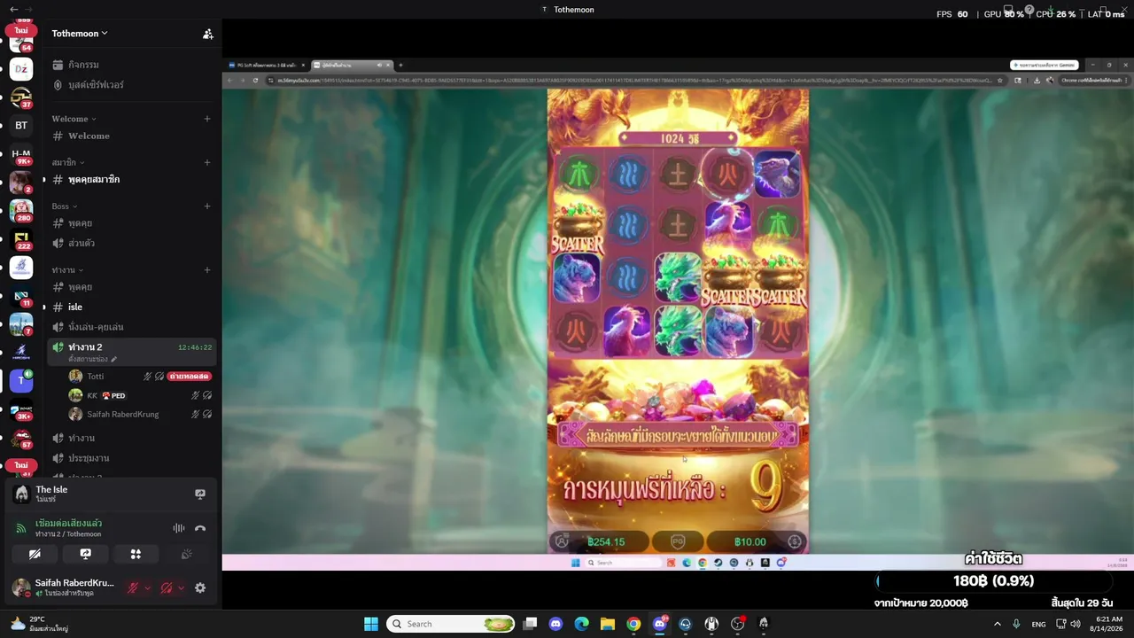Open the Windows Start menu
This screenshot has height=638, width=1134.
[x=371, y=624]
